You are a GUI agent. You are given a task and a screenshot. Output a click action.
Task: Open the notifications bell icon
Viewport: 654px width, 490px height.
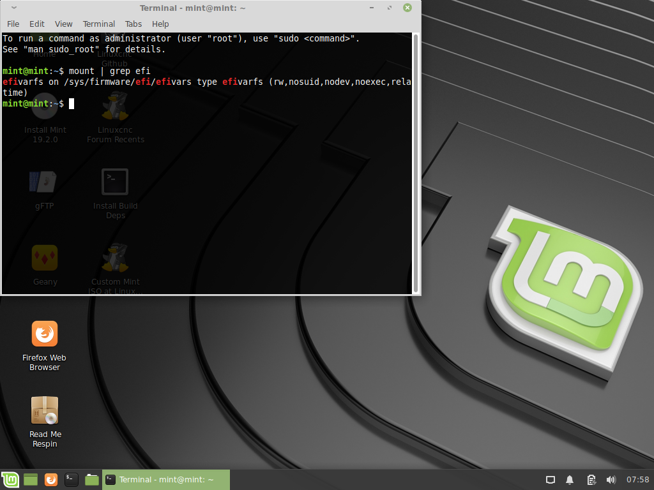pyautogui.click(x=569, y=480)
